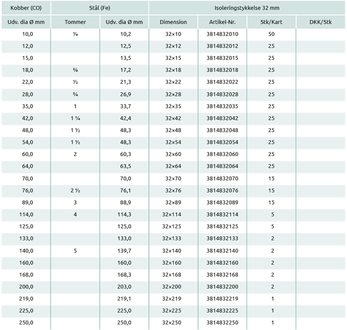The width and height of the screenshot is (347, 330).
Task: Select the copper diameter value 28,0
Action: pos(27,94)
